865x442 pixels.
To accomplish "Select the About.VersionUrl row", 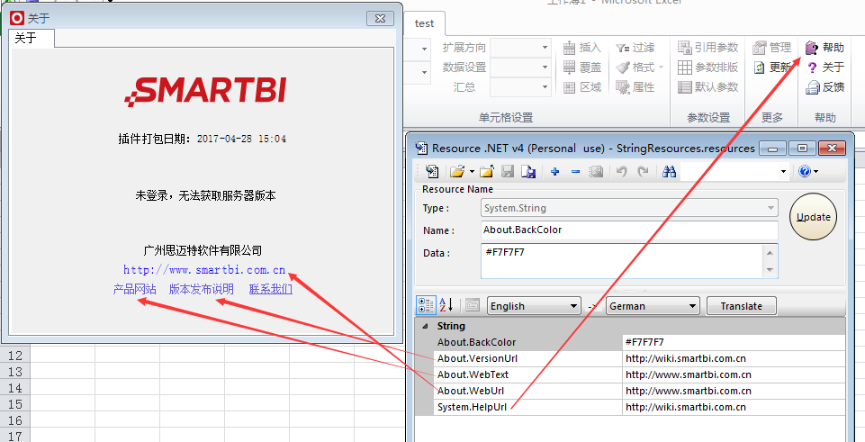I will (x=639, y=358).
